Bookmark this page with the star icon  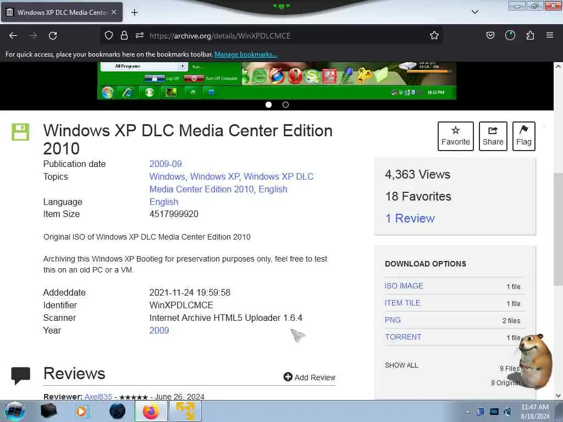click(434, 36)
